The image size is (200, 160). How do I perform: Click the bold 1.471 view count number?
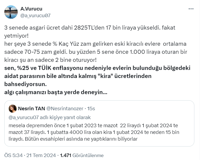tap(66, 155)
